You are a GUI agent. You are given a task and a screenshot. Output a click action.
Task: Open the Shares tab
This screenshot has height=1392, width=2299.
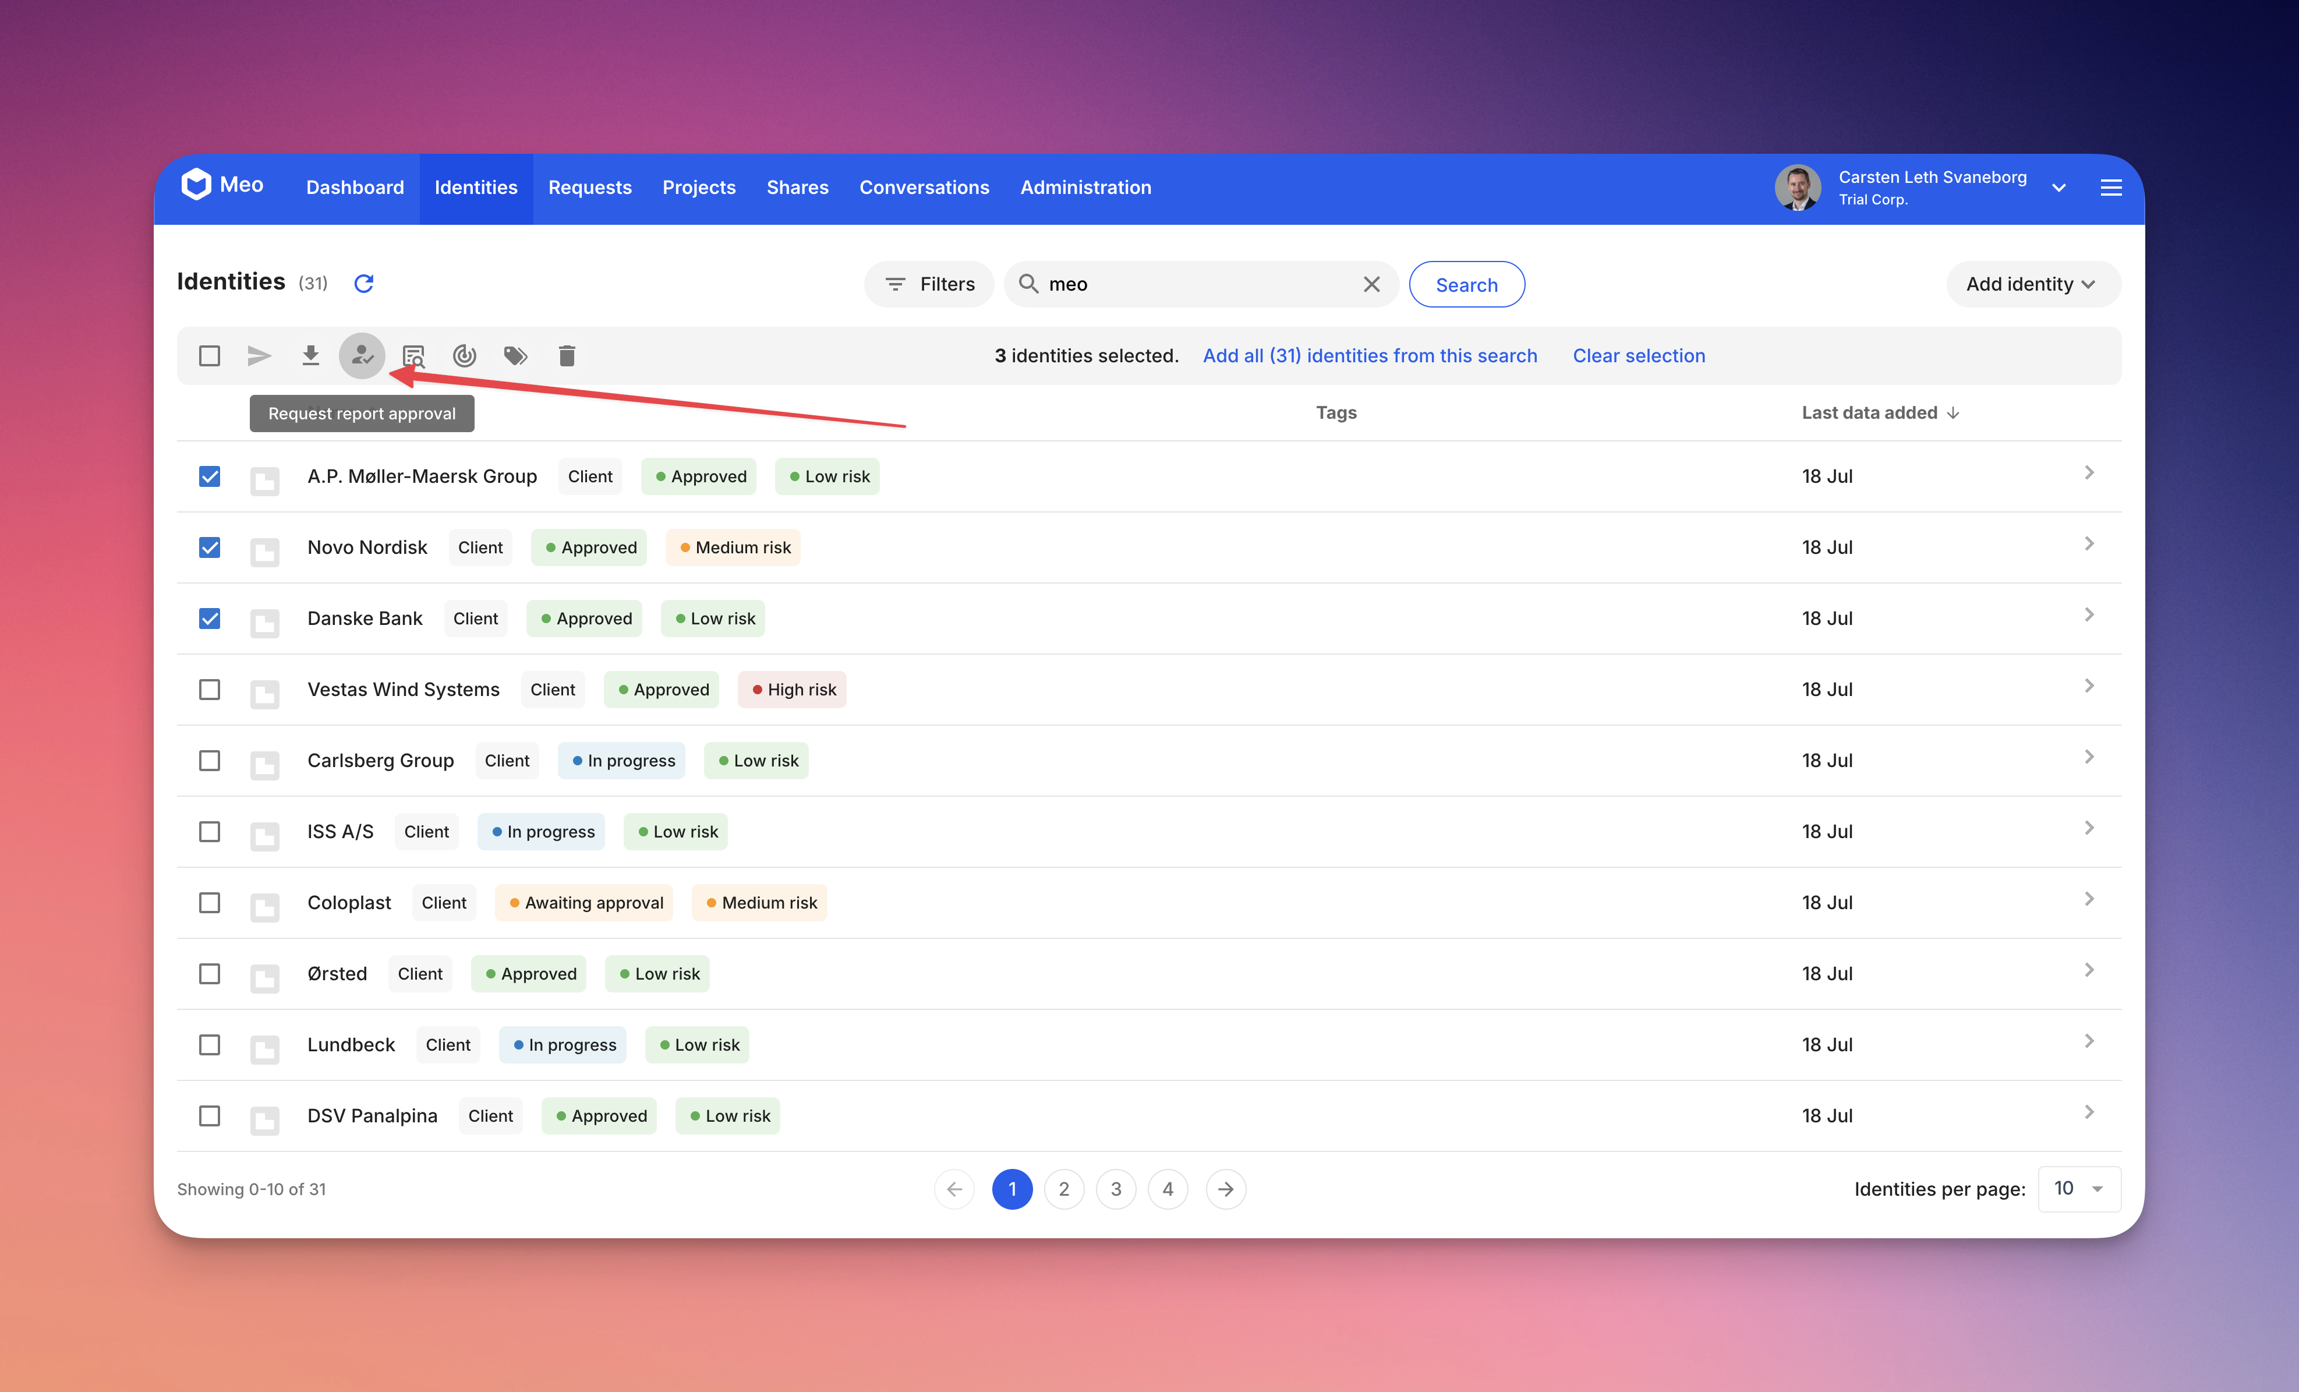point(798,188)
